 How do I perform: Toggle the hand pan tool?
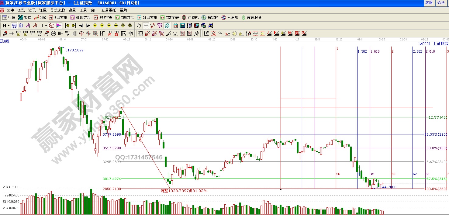click(139, 26)
